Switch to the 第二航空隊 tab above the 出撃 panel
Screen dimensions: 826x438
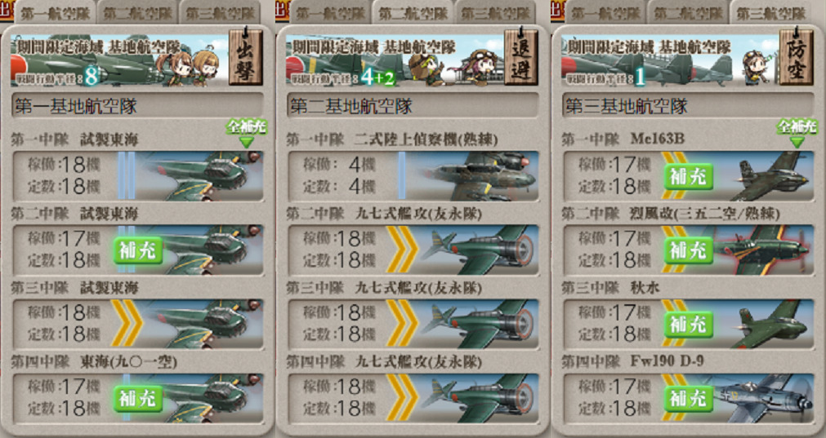tap(137, 13)
